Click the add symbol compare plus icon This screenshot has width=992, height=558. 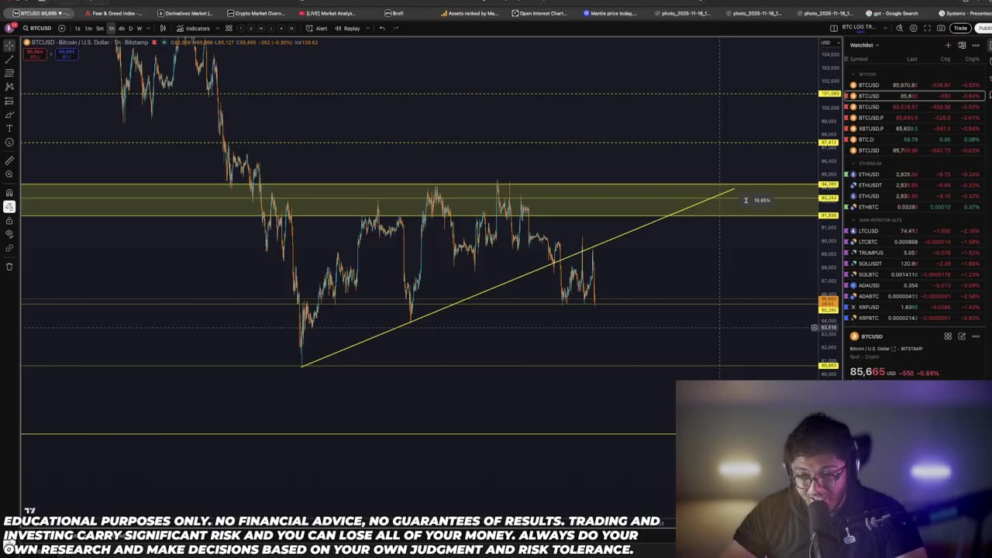[x=62, y=28]
